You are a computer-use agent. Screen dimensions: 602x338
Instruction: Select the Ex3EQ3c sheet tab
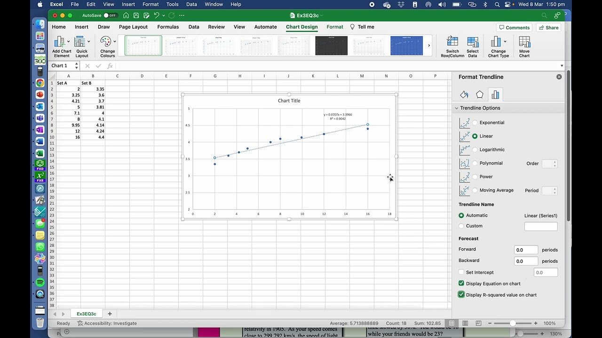[x=86, y=314]
